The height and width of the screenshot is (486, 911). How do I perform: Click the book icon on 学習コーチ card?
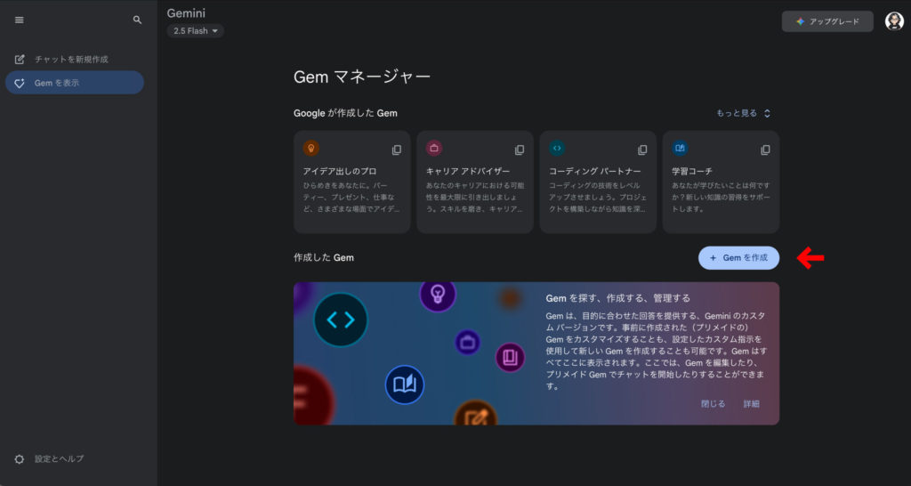(x=680, y=149)
